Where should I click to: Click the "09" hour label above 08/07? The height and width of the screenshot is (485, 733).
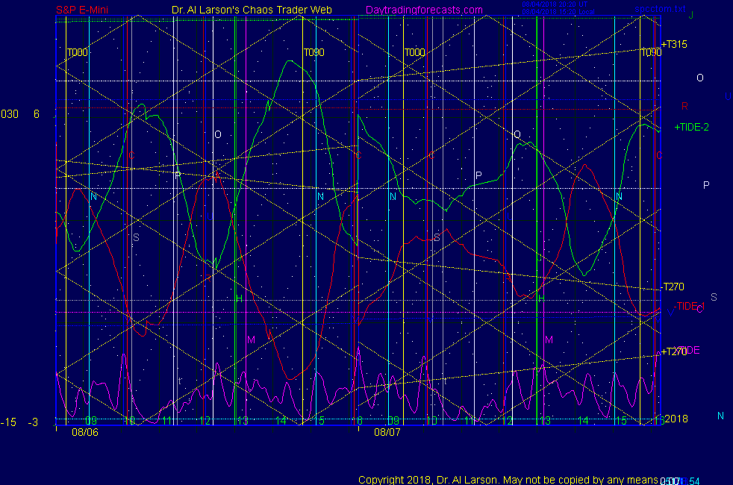click(393, 421)
